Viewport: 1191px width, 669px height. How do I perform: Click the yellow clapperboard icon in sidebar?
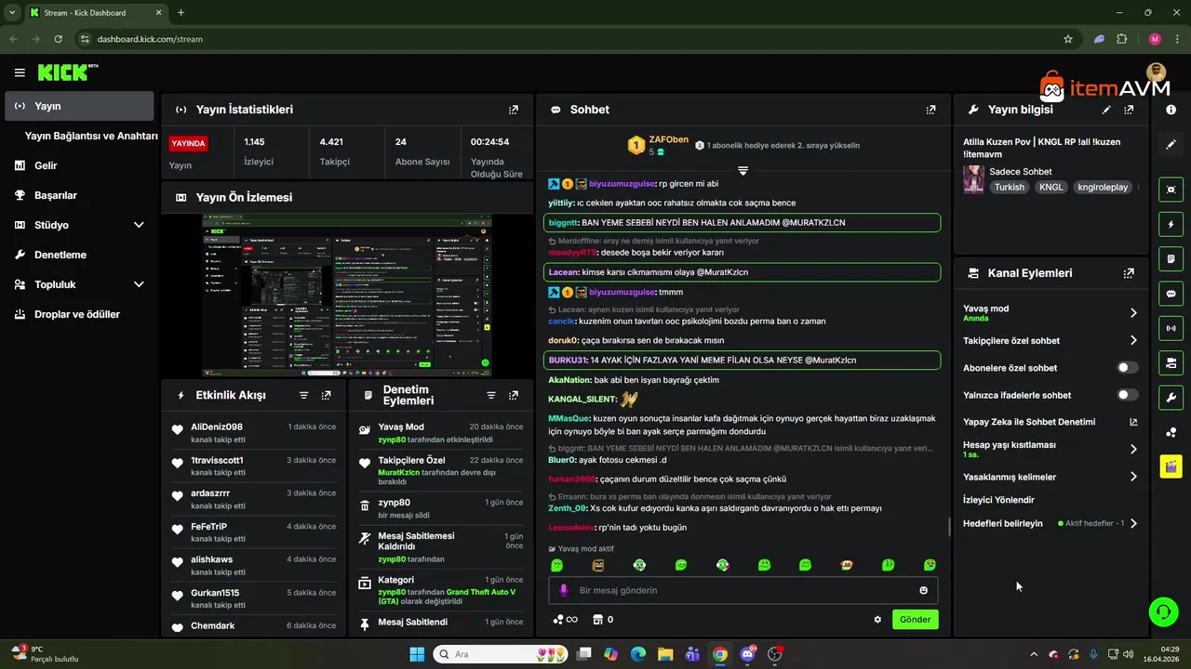pyautogui.click(x=1171, y=466)
